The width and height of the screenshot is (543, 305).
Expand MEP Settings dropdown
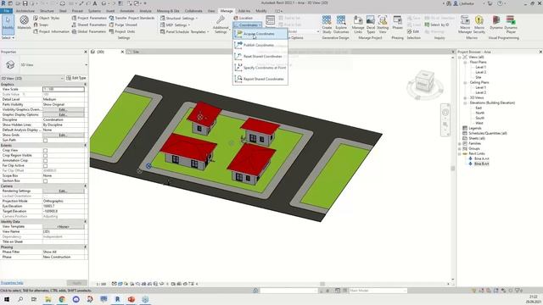coord(176,25)
